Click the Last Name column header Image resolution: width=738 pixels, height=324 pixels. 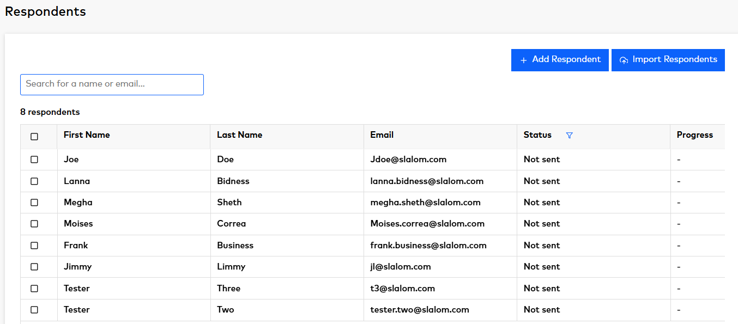tap(239, 135)
